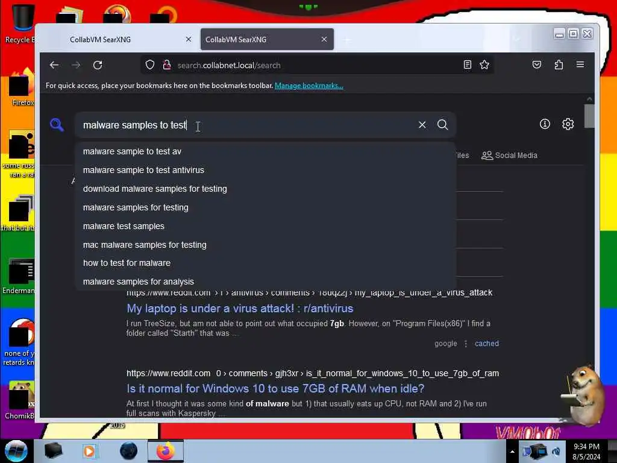Switch to the first CollabVM SearXNG tab
This screenshot has height=463, width=617.
point(118,39)
